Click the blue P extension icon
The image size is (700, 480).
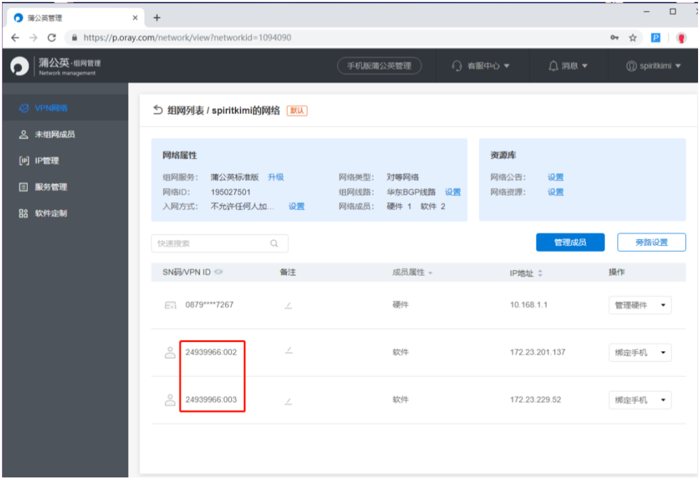pos(655,38)
